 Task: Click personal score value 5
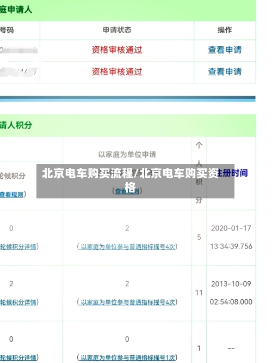pyautogui.click(x=199, y=237)
